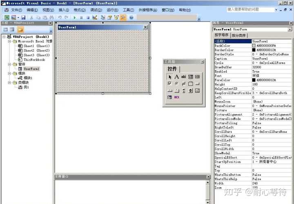
Task: Open the help question box dropdown arrow
Action: point(276,10)
